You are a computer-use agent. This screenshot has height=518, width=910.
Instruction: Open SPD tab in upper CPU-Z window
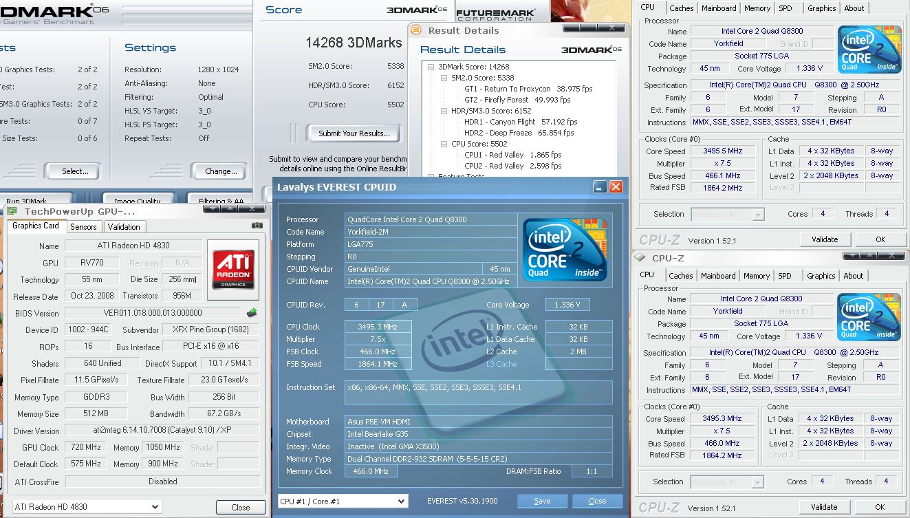tap(786, 8)
